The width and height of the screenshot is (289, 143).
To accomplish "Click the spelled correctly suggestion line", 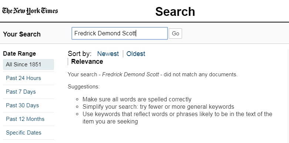I will point(137,99).
